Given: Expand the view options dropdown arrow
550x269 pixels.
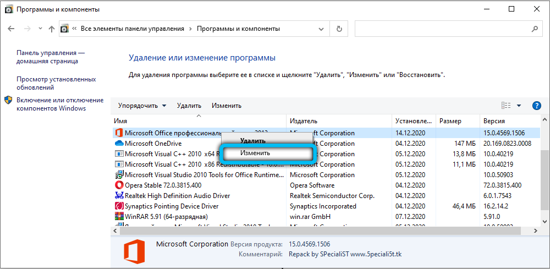Looking at the screenshot, I should pos(519,106).
